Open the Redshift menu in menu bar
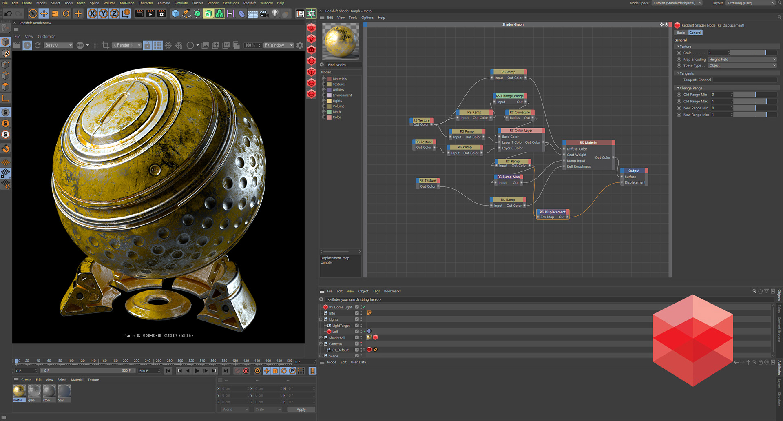 (x=249, y=3)
